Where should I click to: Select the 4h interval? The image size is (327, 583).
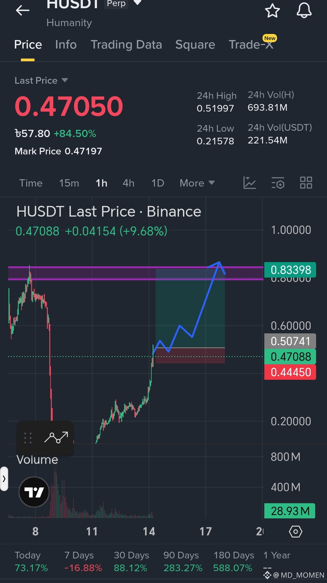click(x=128, y=183)
